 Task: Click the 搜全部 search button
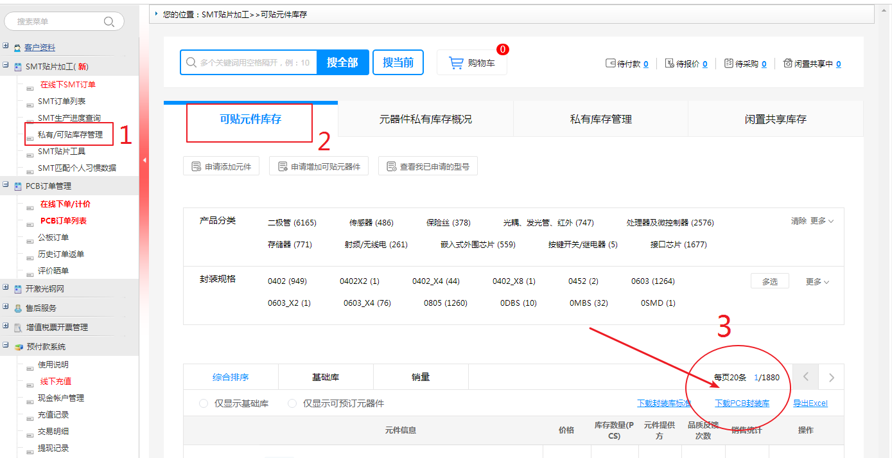(343, 62)
